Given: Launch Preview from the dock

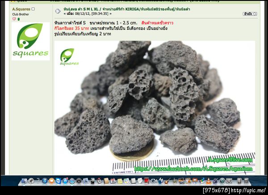Looking at the screenshot, I should [86, 181].
